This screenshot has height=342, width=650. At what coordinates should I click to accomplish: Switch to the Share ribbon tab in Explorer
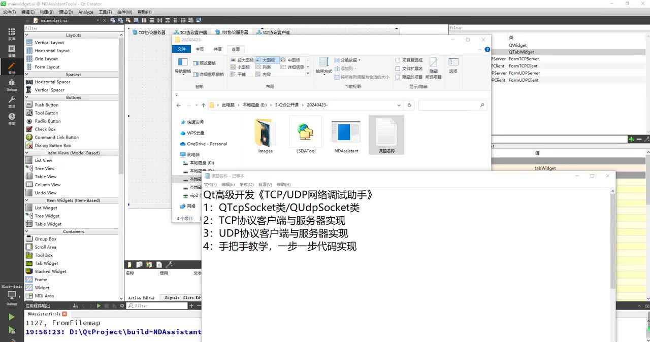[217, 49]
